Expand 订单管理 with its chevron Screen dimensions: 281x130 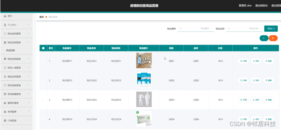(x=29, y=120)
